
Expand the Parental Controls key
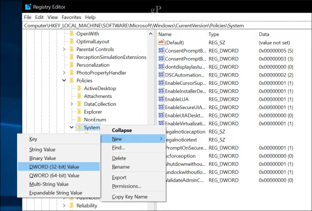click(x=64, y=49)
